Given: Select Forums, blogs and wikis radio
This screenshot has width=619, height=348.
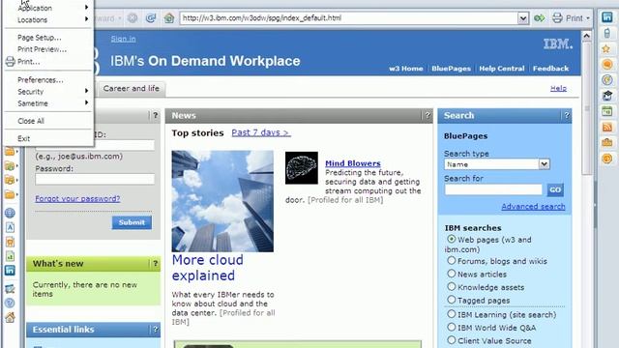Looking at the screenshot, I should click(x=452, y=260).
